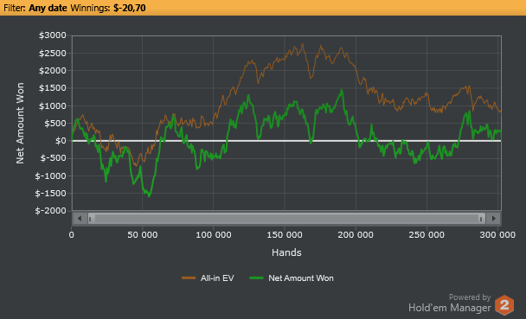Click the $0 y-axis label
Image resolution: width=526 pixels, height=319 pixels.
click(x=61, y=140)
